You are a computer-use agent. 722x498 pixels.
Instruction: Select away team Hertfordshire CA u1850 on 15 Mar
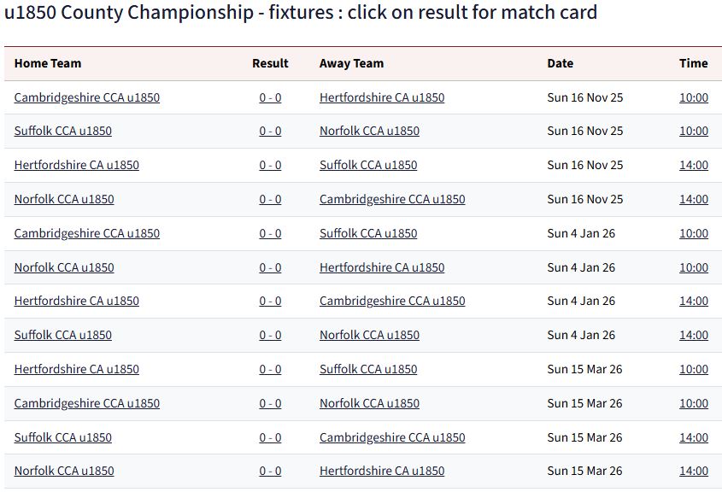[x=382, y=471]
